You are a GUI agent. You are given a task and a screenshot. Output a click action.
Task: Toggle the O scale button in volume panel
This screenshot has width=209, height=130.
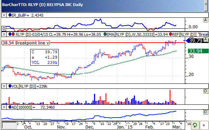tap(205, 91)
